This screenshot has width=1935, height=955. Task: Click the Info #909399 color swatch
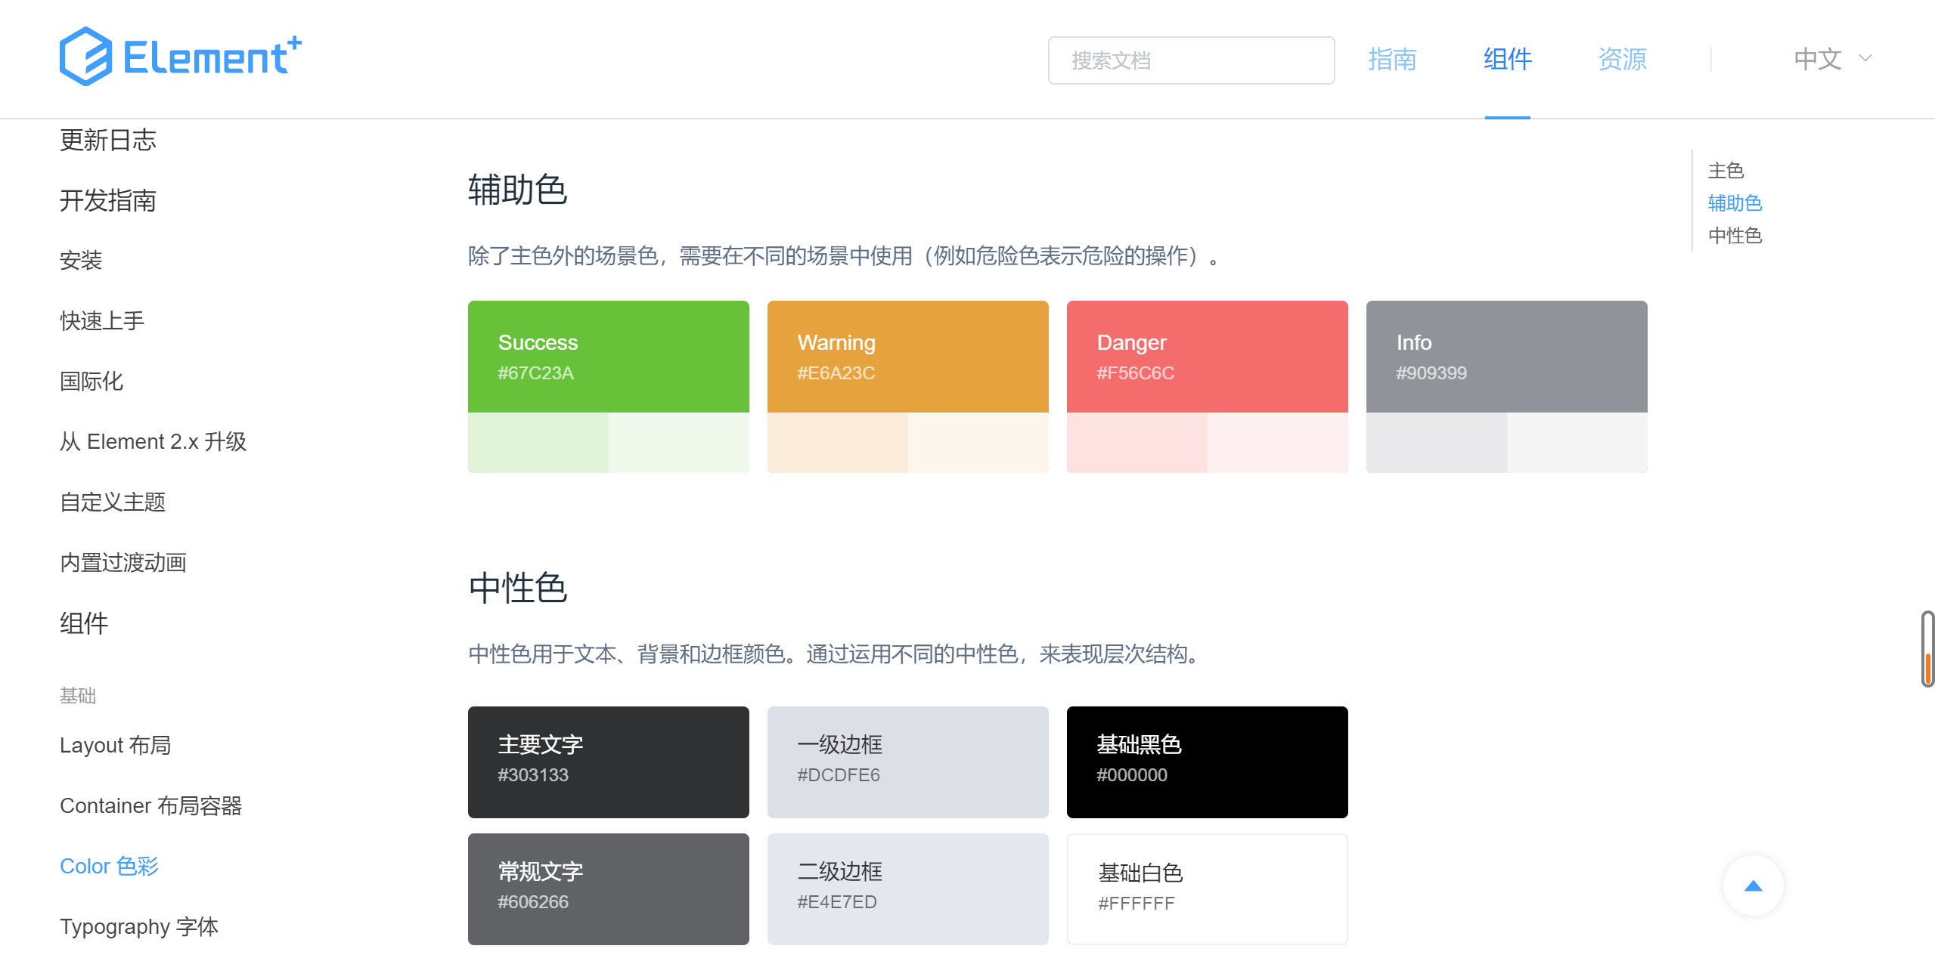pos(1506,357)
